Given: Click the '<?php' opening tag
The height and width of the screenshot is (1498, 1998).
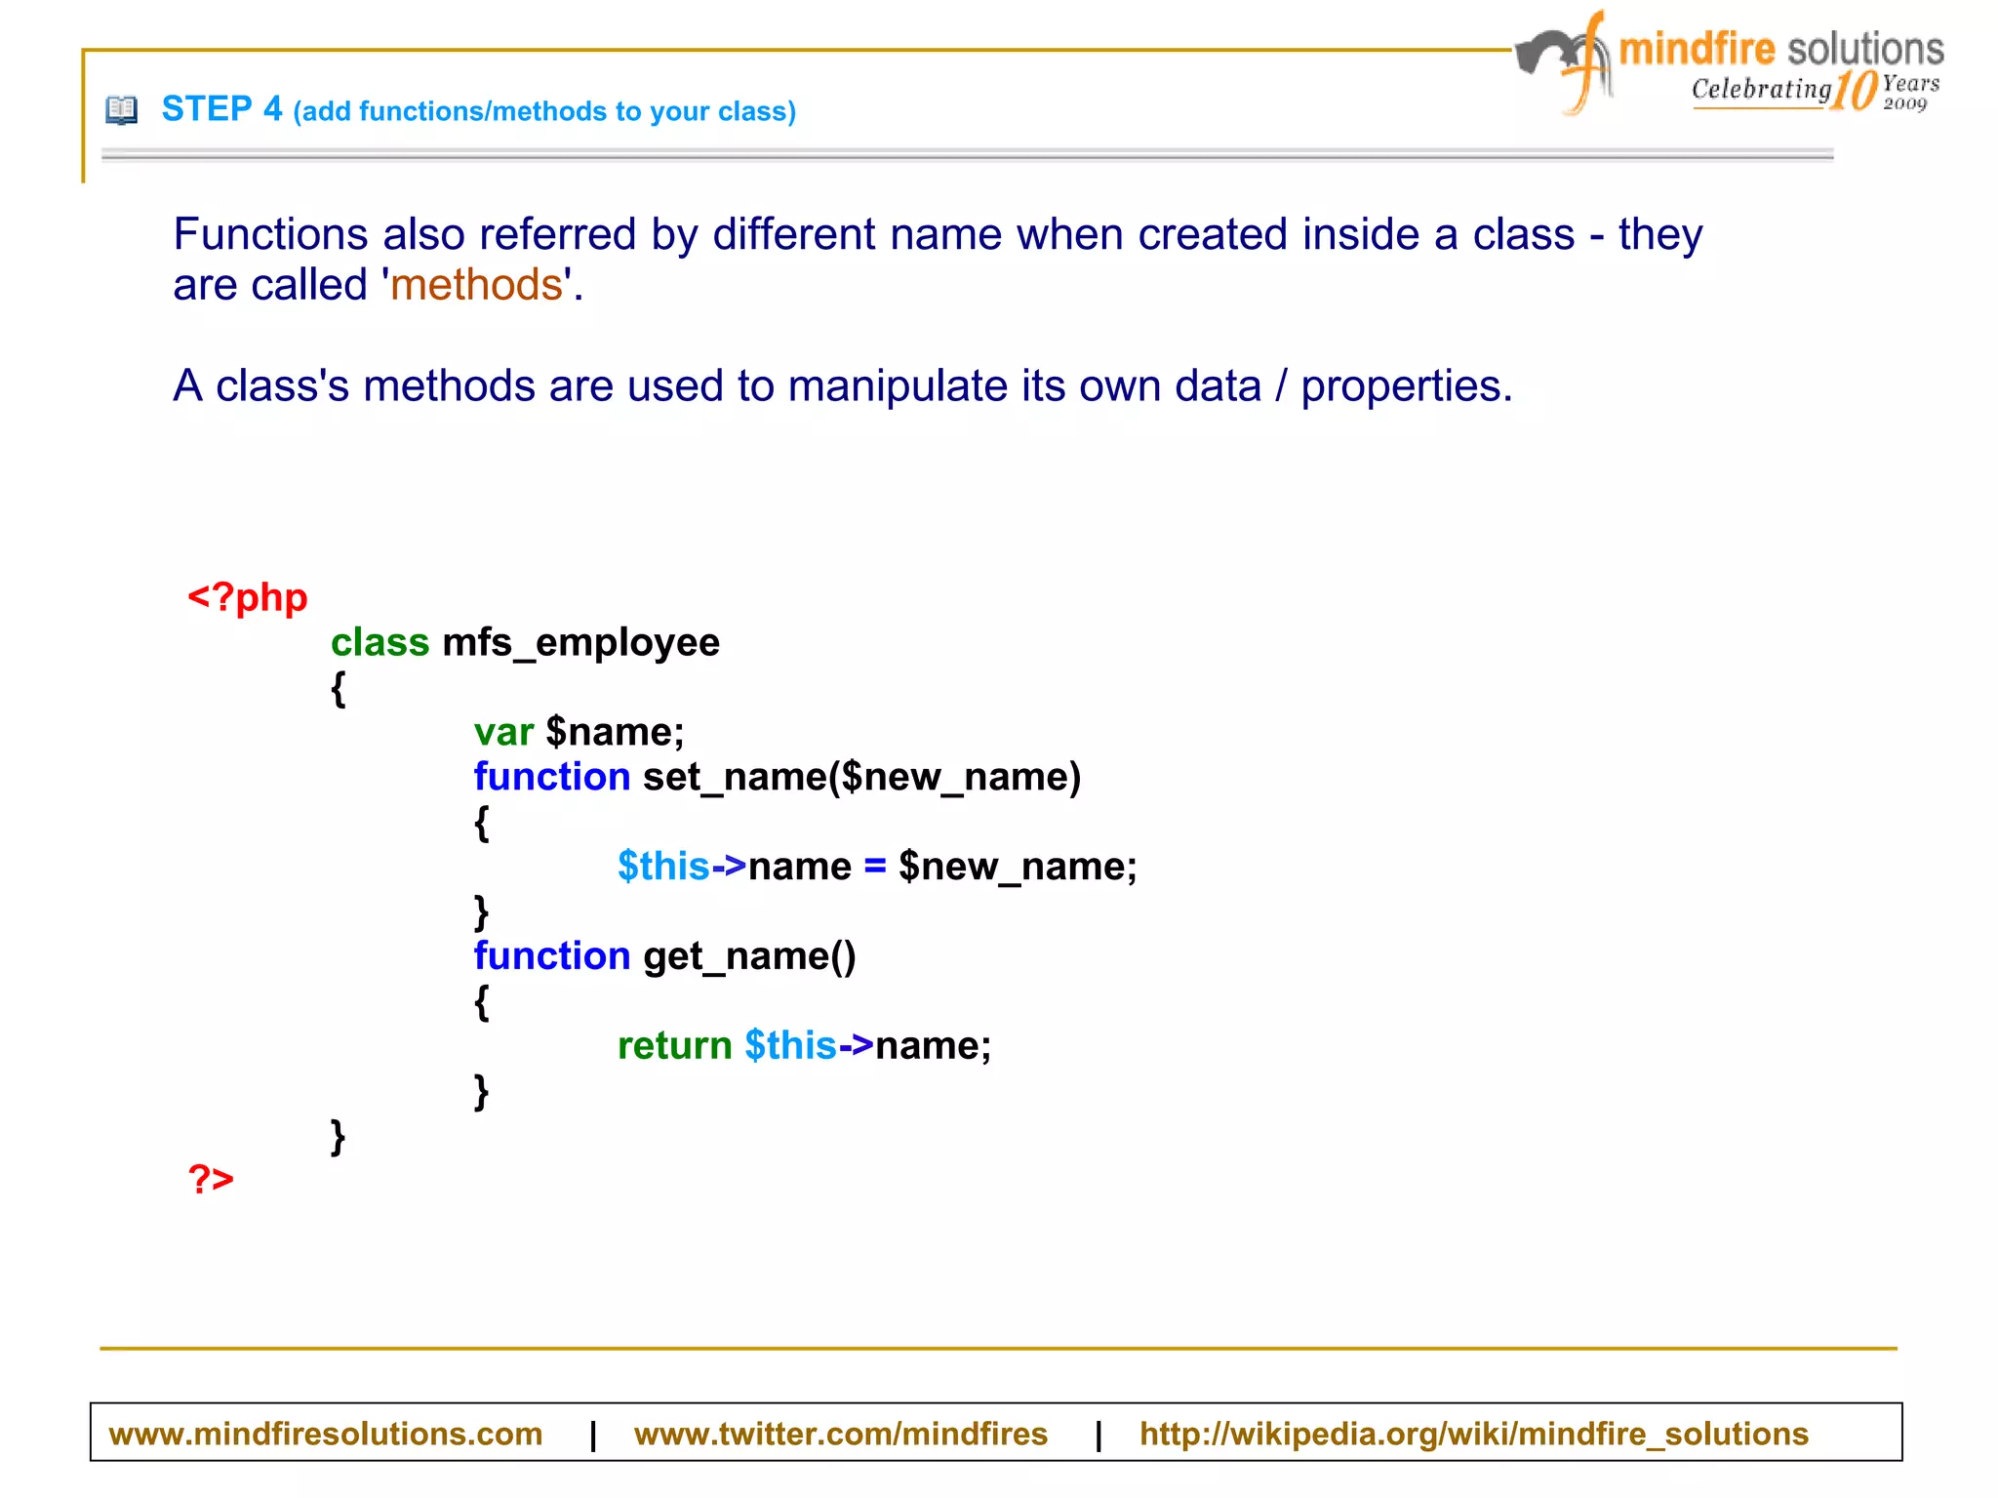Looking at the screenshot, I should click(x=248, y=597).
